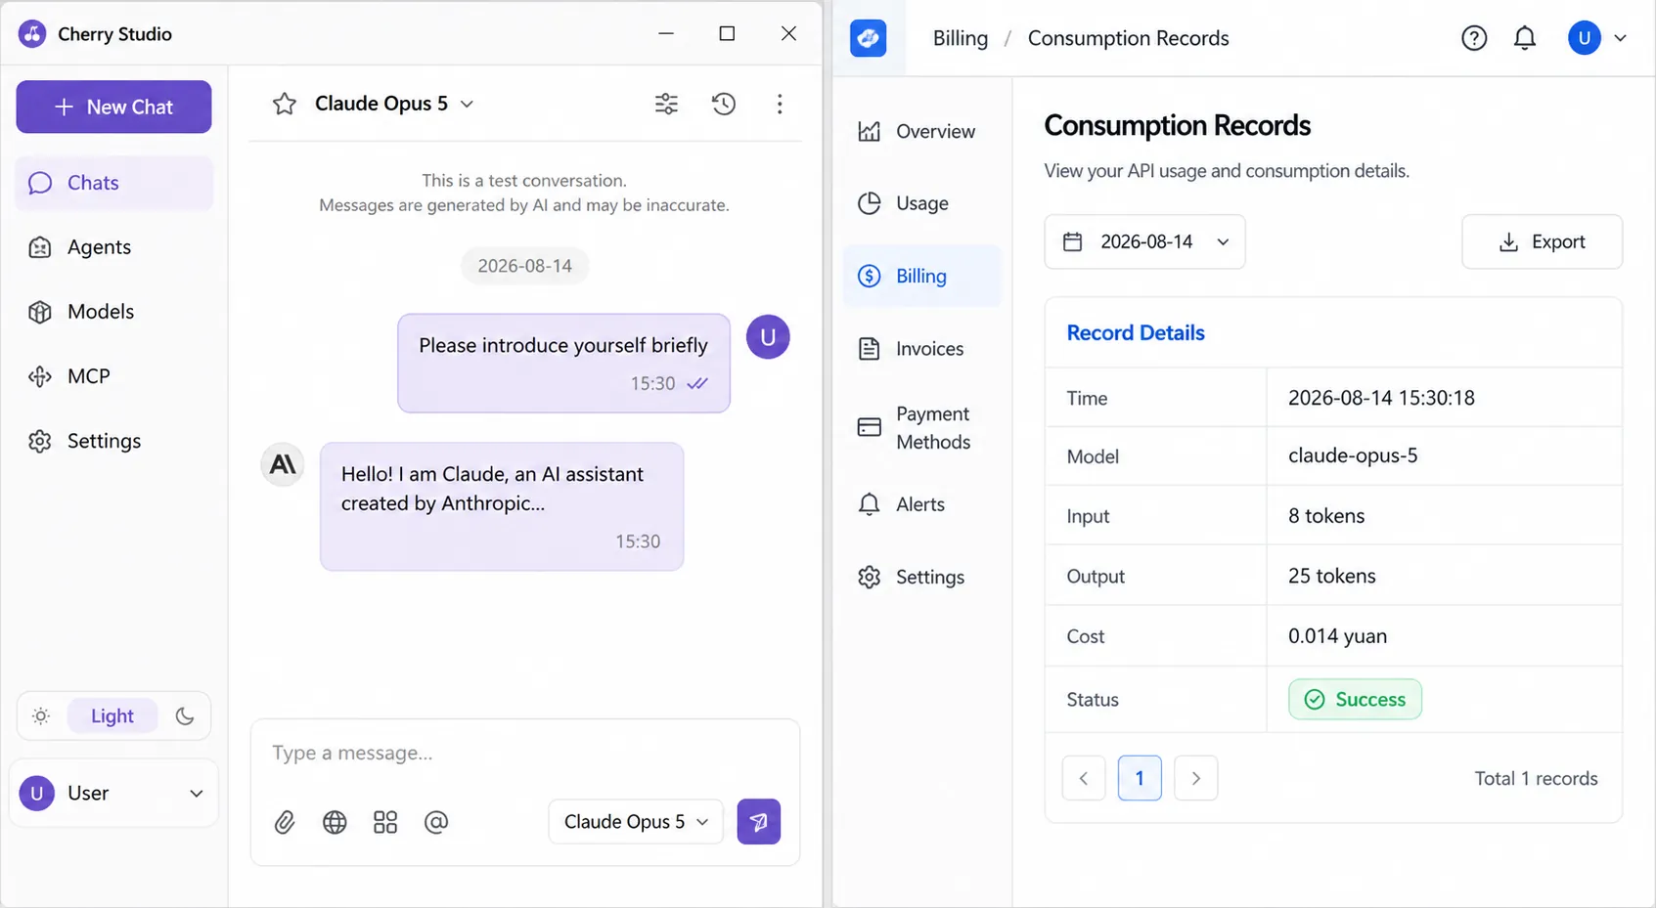Open Usage in the billing sidebar
This screenshot has height=908, width=1656.
pyautogui.click(x=921, y=203)
